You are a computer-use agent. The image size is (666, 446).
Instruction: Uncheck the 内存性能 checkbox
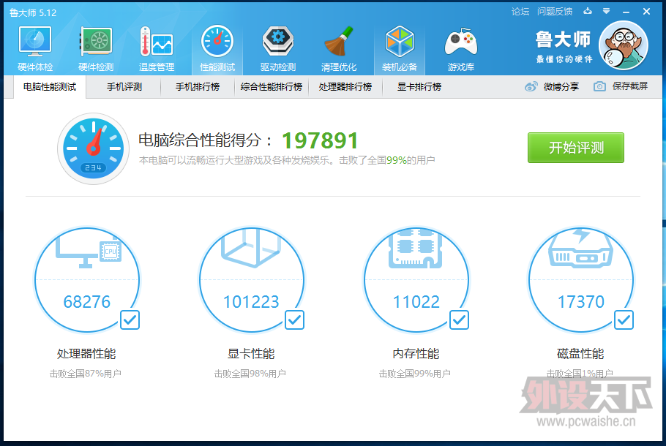click(459, 320)
